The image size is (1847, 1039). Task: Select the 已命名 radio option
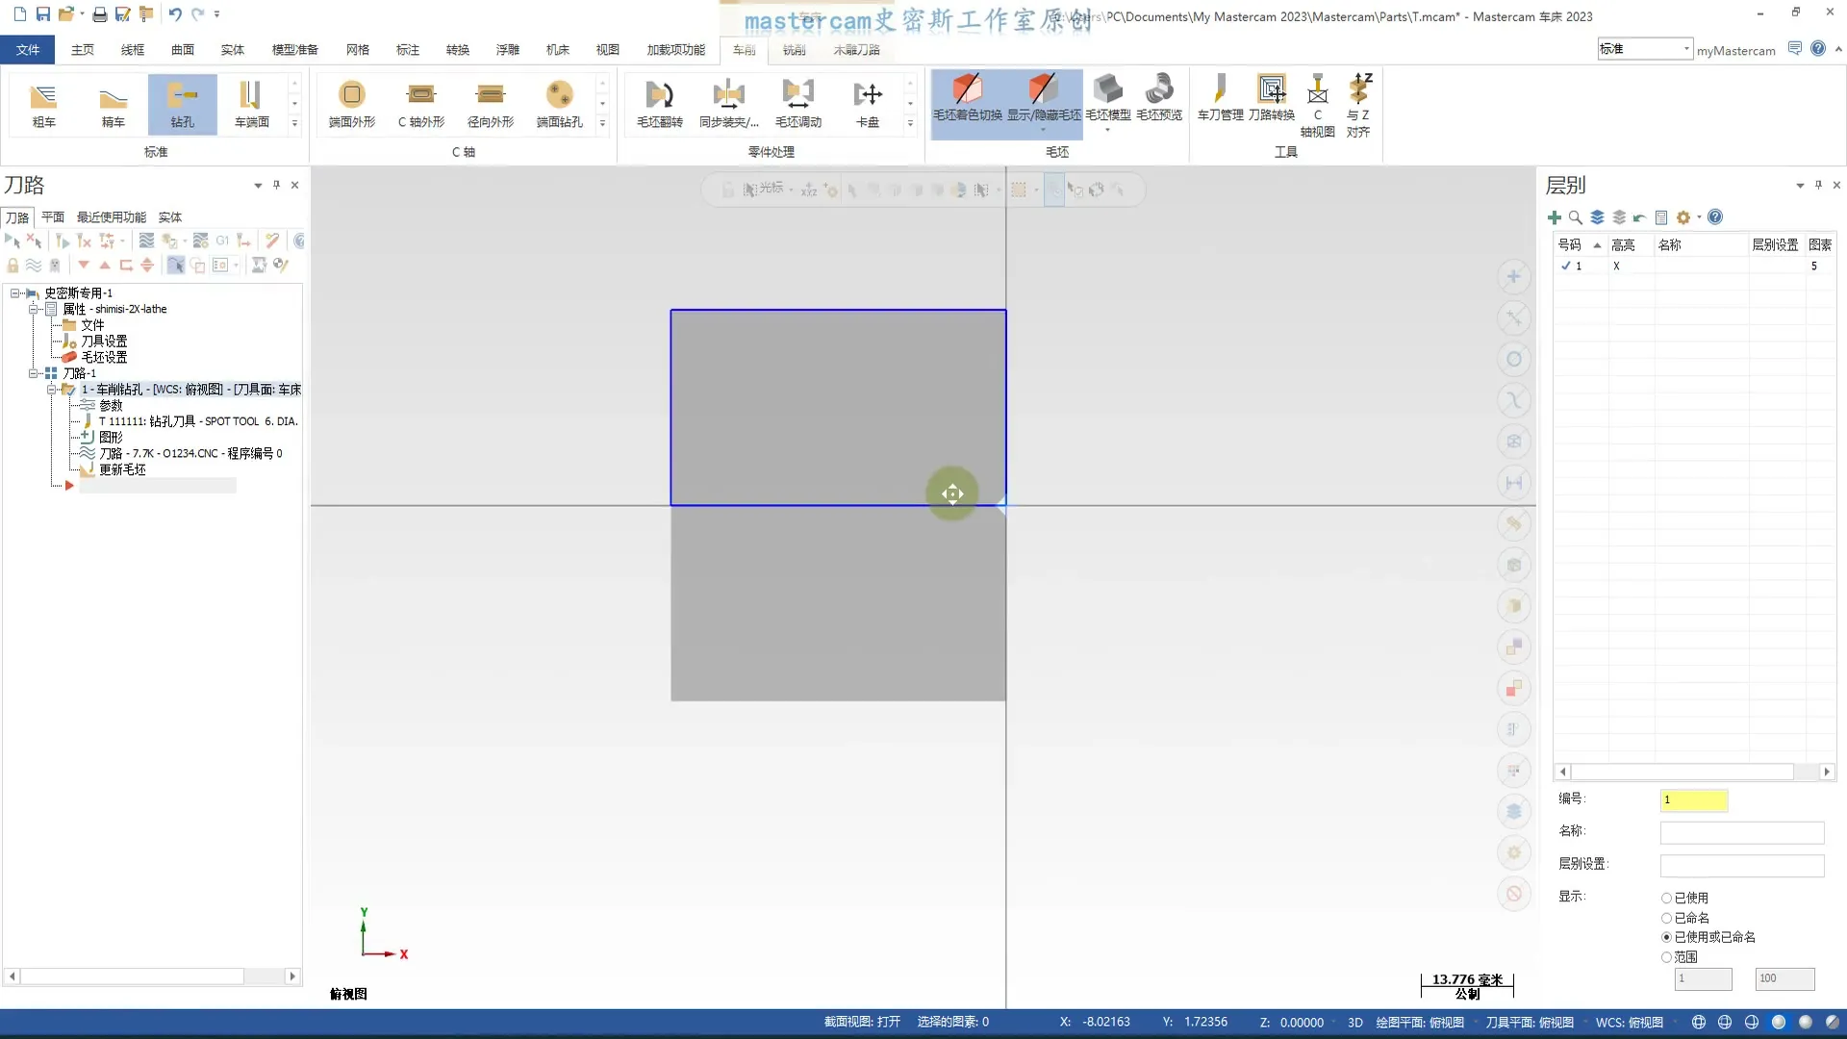coord(1666,918)
